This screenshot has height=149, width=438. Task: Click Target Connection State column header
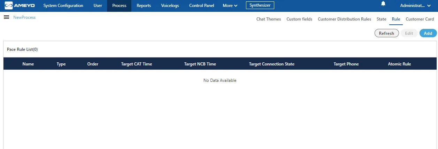click(x=272, y=64)
